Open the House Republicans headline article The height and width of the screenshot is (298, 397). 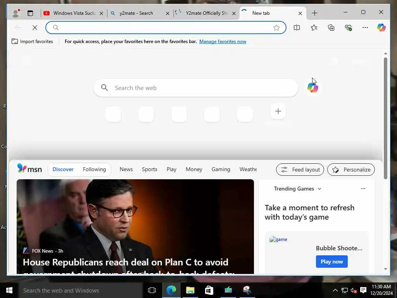(x=128, y=267)
